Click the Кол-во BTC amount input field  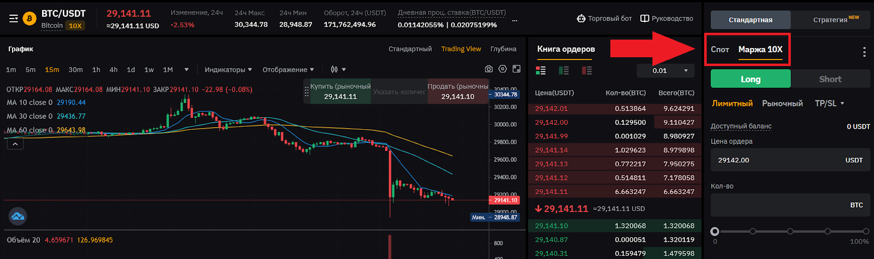coord(790,205)
